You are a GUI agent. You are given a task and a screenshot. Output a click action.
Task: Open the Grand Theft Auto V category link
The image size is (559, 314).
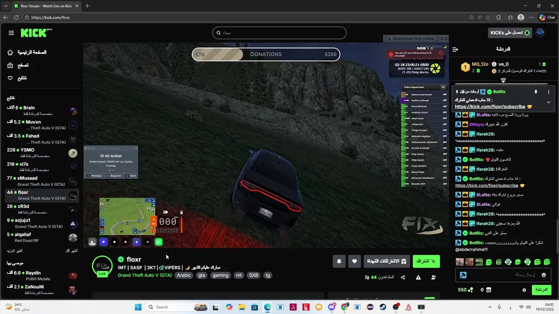coord(145,275)
